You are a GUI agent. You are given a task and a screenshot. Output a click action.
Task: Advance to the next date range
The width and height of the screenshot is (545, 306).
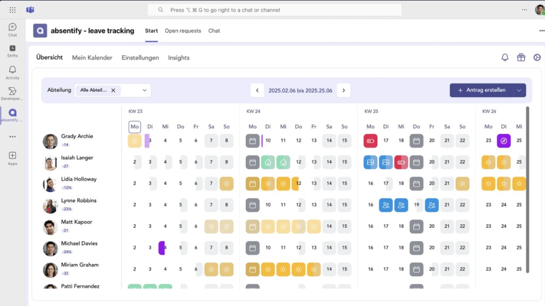344,90
